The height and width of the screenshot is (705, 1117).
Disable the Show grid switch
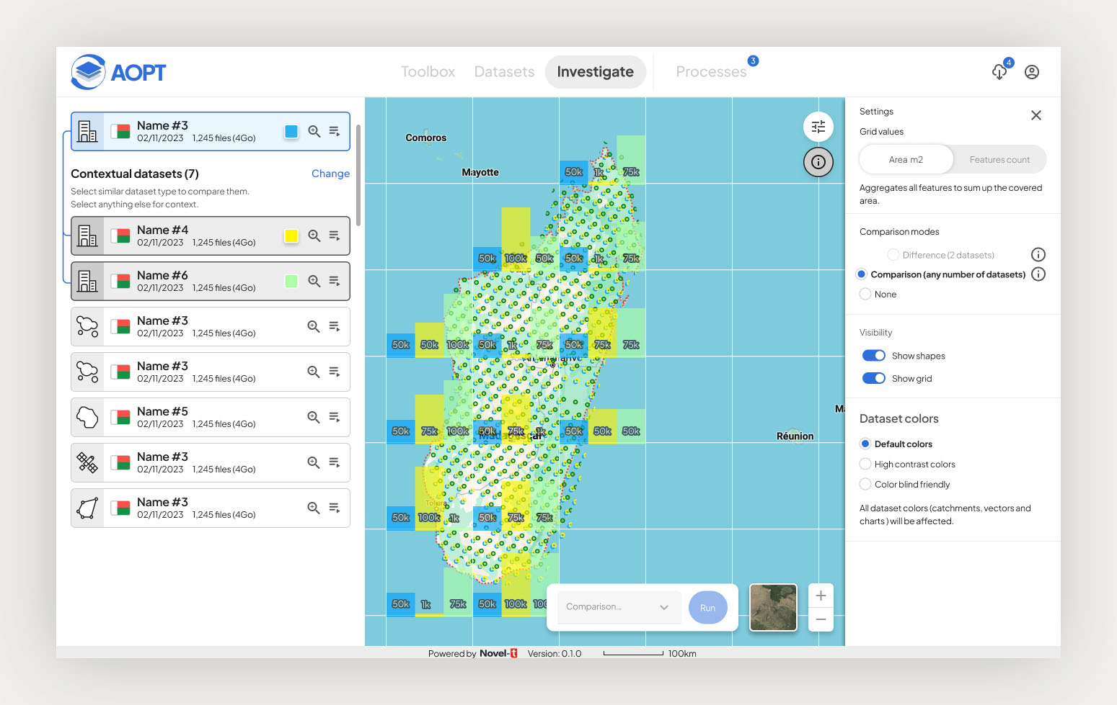(874, 379)
